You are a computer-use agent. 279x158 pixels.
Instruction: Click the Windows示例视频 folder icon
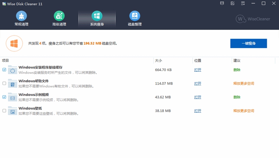pyautogui.click(x=13, y=97)
